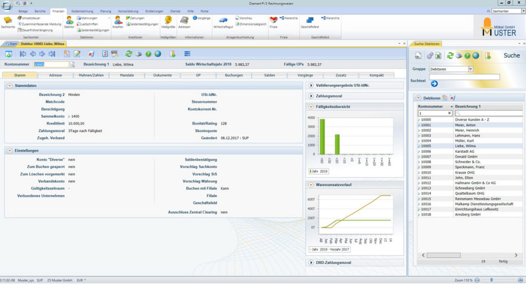
Task: Select row 10001 Meier, Anton
Action: (x=470, y=125)
